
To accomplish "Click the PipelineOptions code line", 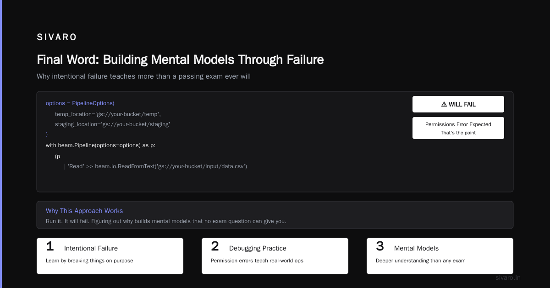I will point(80,103).
